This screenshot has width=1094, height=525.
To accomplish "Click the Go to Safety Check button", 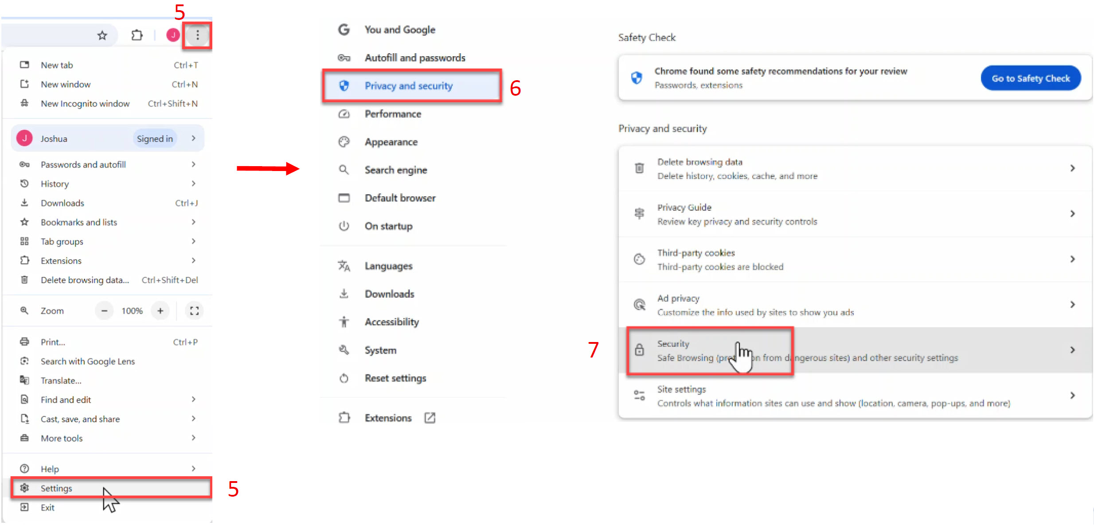I will (1030, 78).
